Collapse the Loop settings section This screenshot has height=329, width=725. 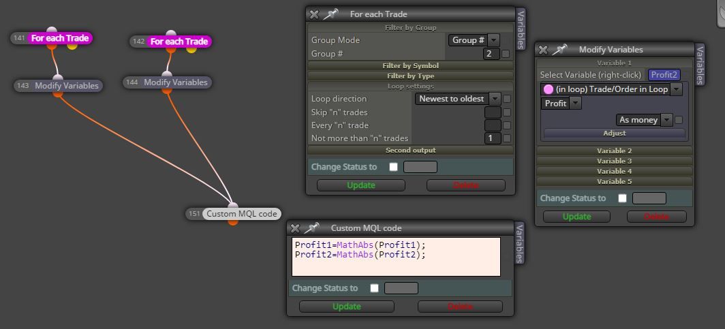pos(411,86)
